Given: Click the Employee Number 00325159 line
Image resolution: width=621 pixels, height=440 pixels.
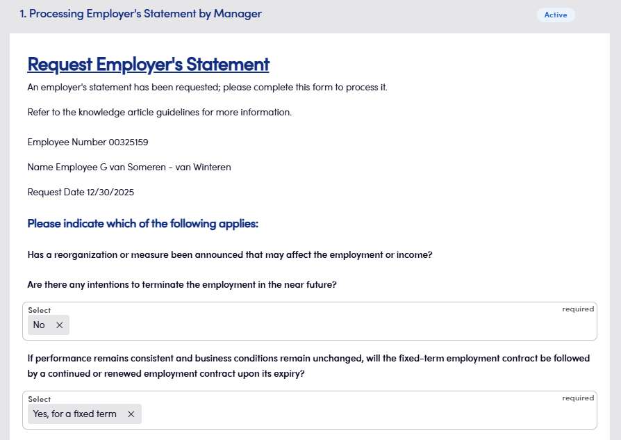Looking at the screenshot, I should tap(88, 142).
